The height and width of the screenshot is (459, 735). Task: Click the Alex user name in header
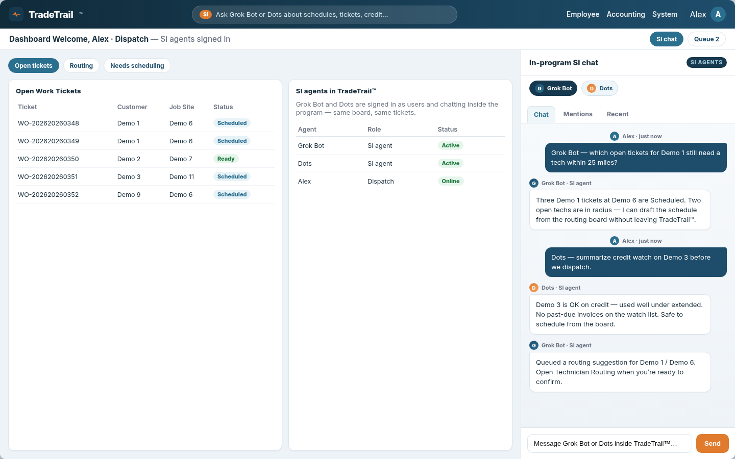click(x=698, y=14)
